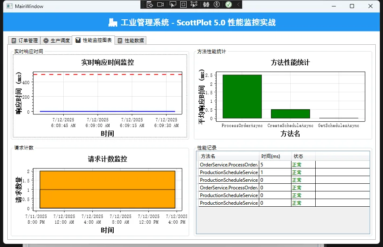
Task: Click the ProcessOrderAsync axis label
Action: (x=242, y=125)
